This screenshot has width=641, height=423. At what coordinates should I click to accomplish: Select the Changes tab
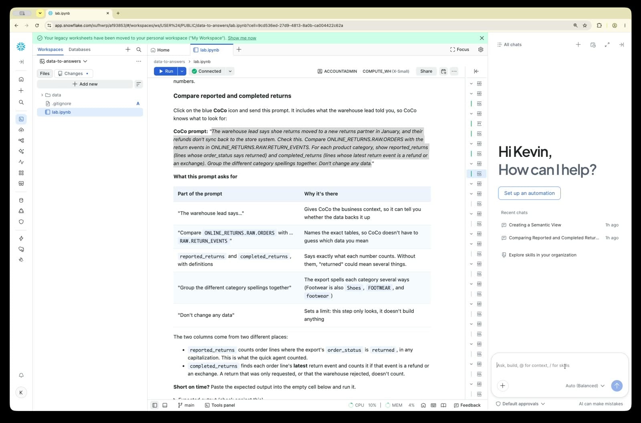click(x=73, y=74)
